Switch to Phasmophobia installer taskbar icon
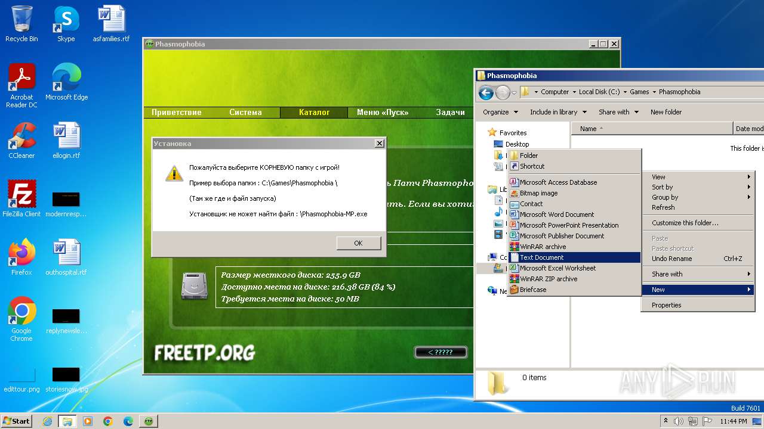The height and width of the screenshot is (429, 764). pyautogui.click(x=149, y=421)
